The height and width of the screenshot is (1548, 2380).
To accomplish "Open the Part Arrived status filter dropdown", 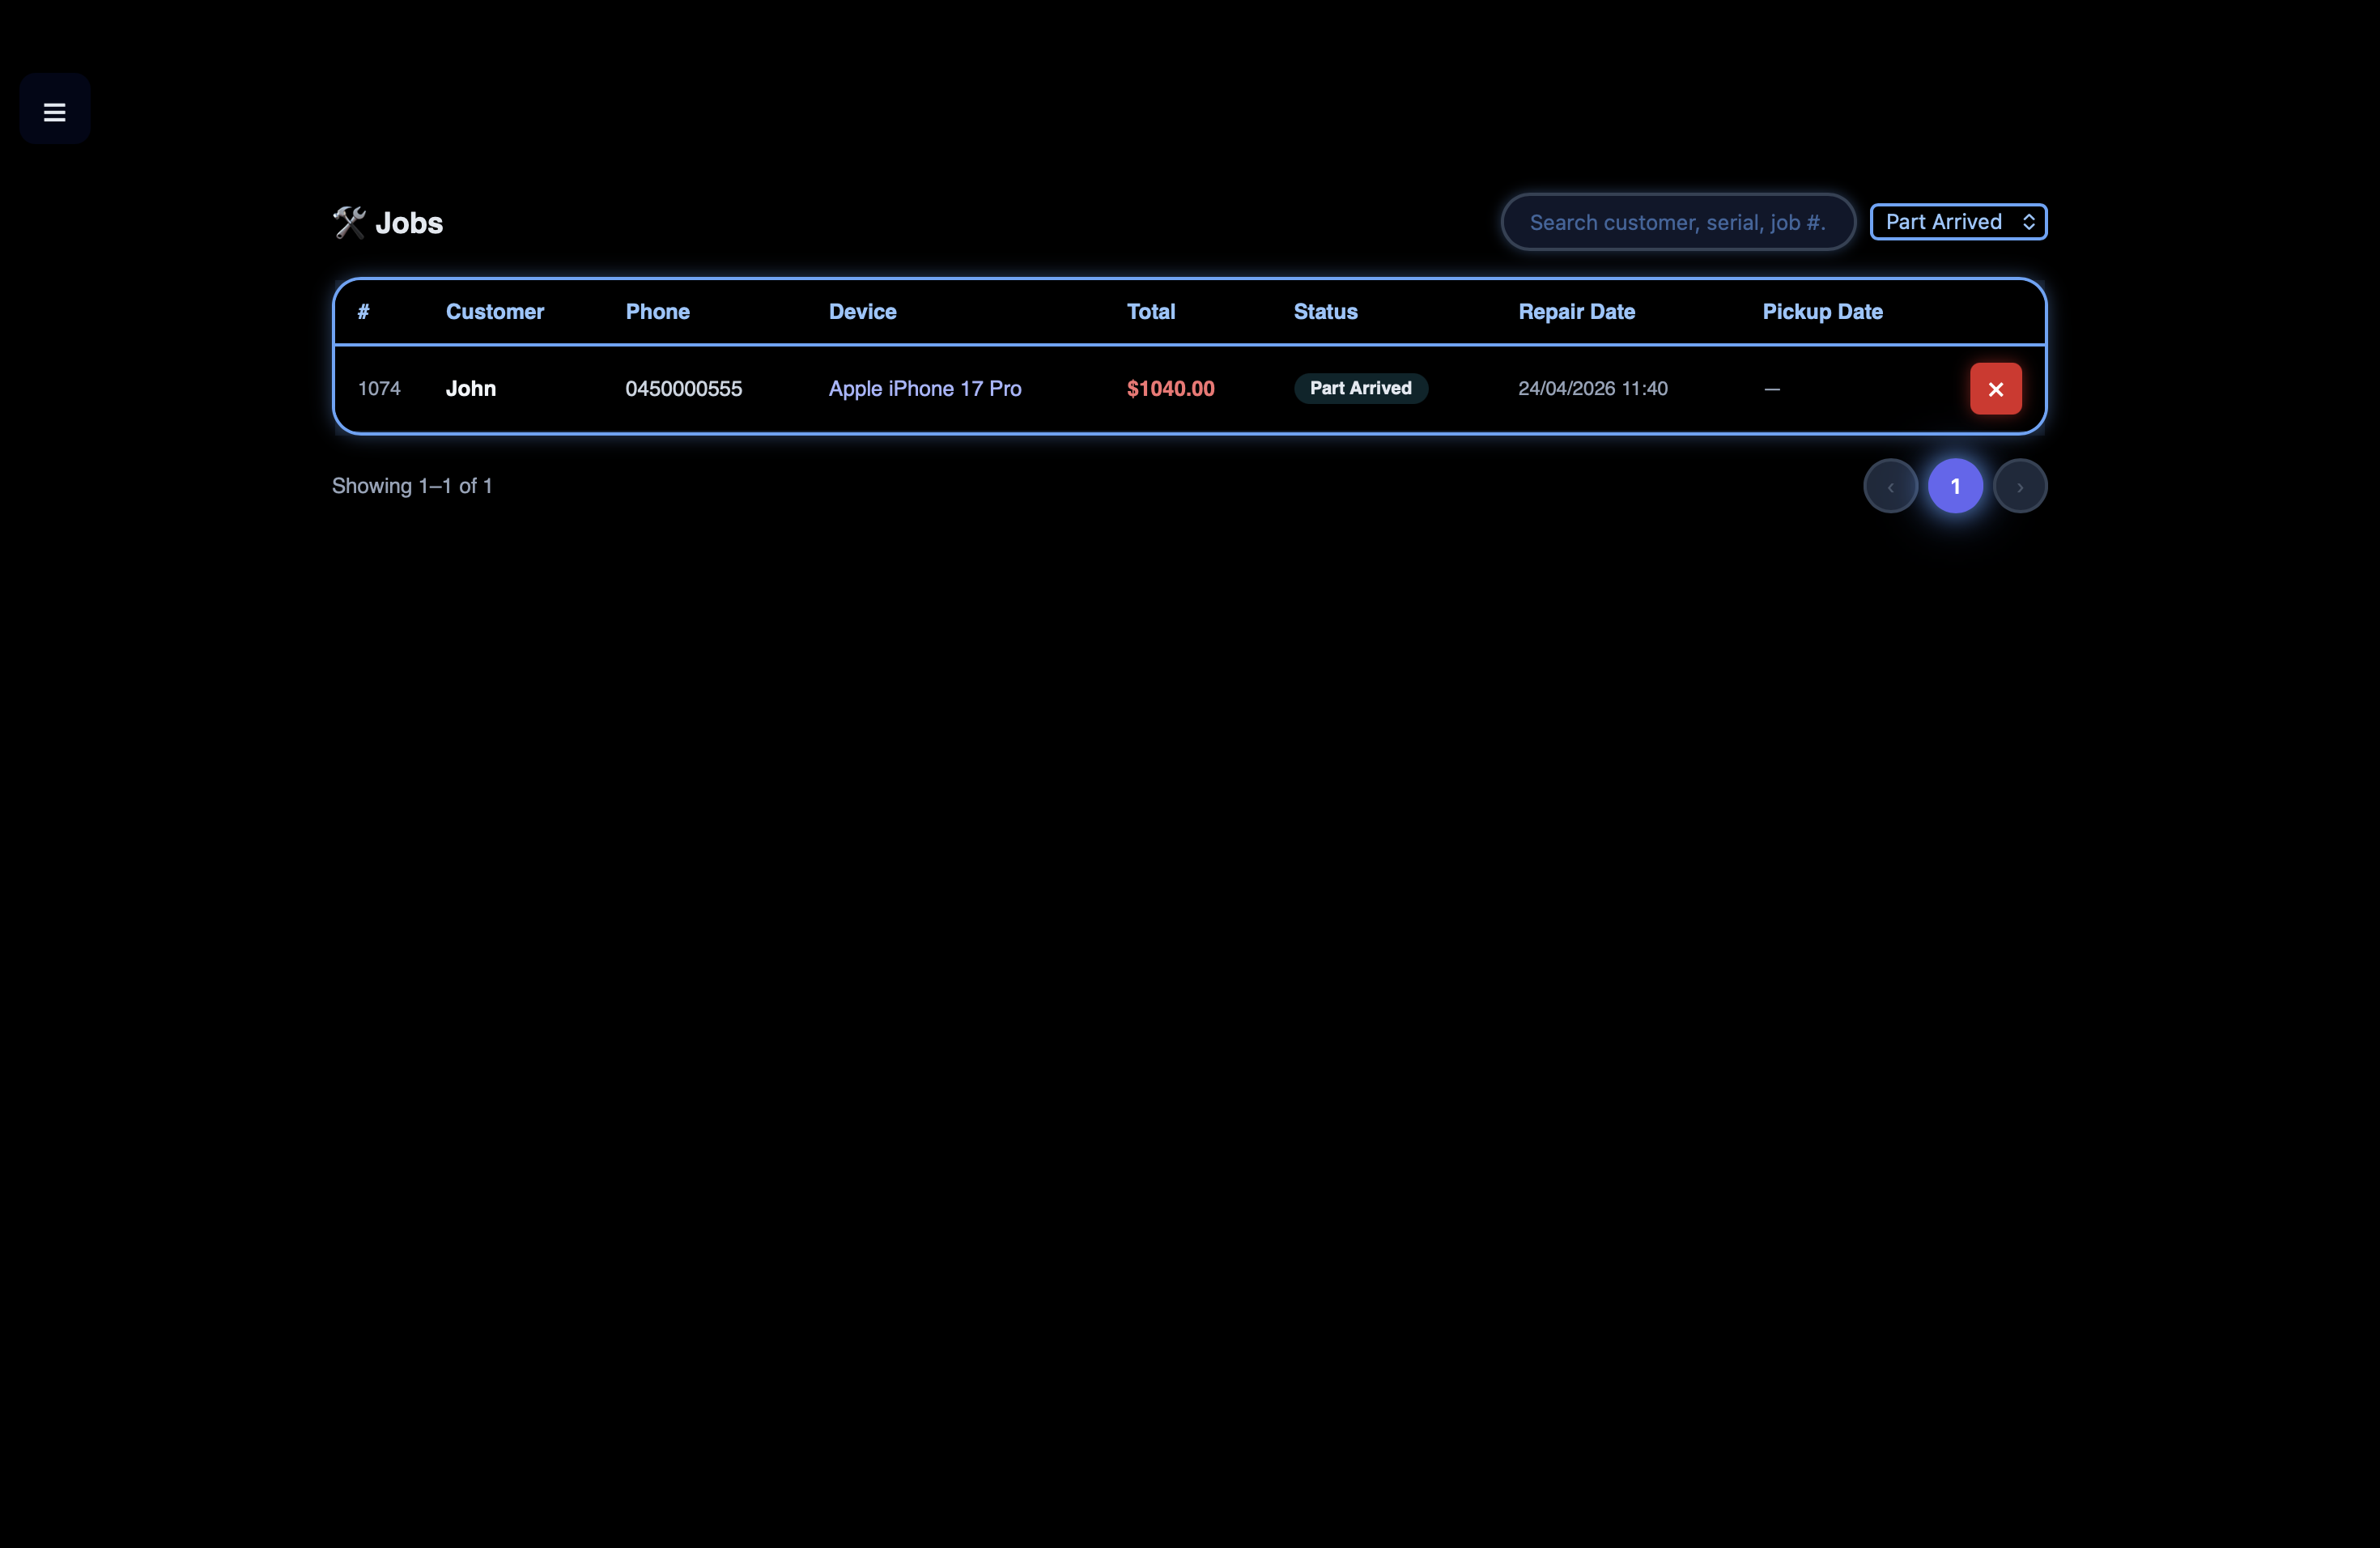I will (1958, 222).
